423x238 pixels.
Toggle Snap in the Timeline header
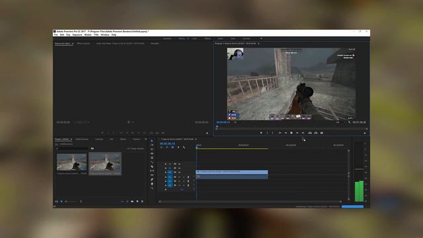pyautogui.click(x=167, y=147)
